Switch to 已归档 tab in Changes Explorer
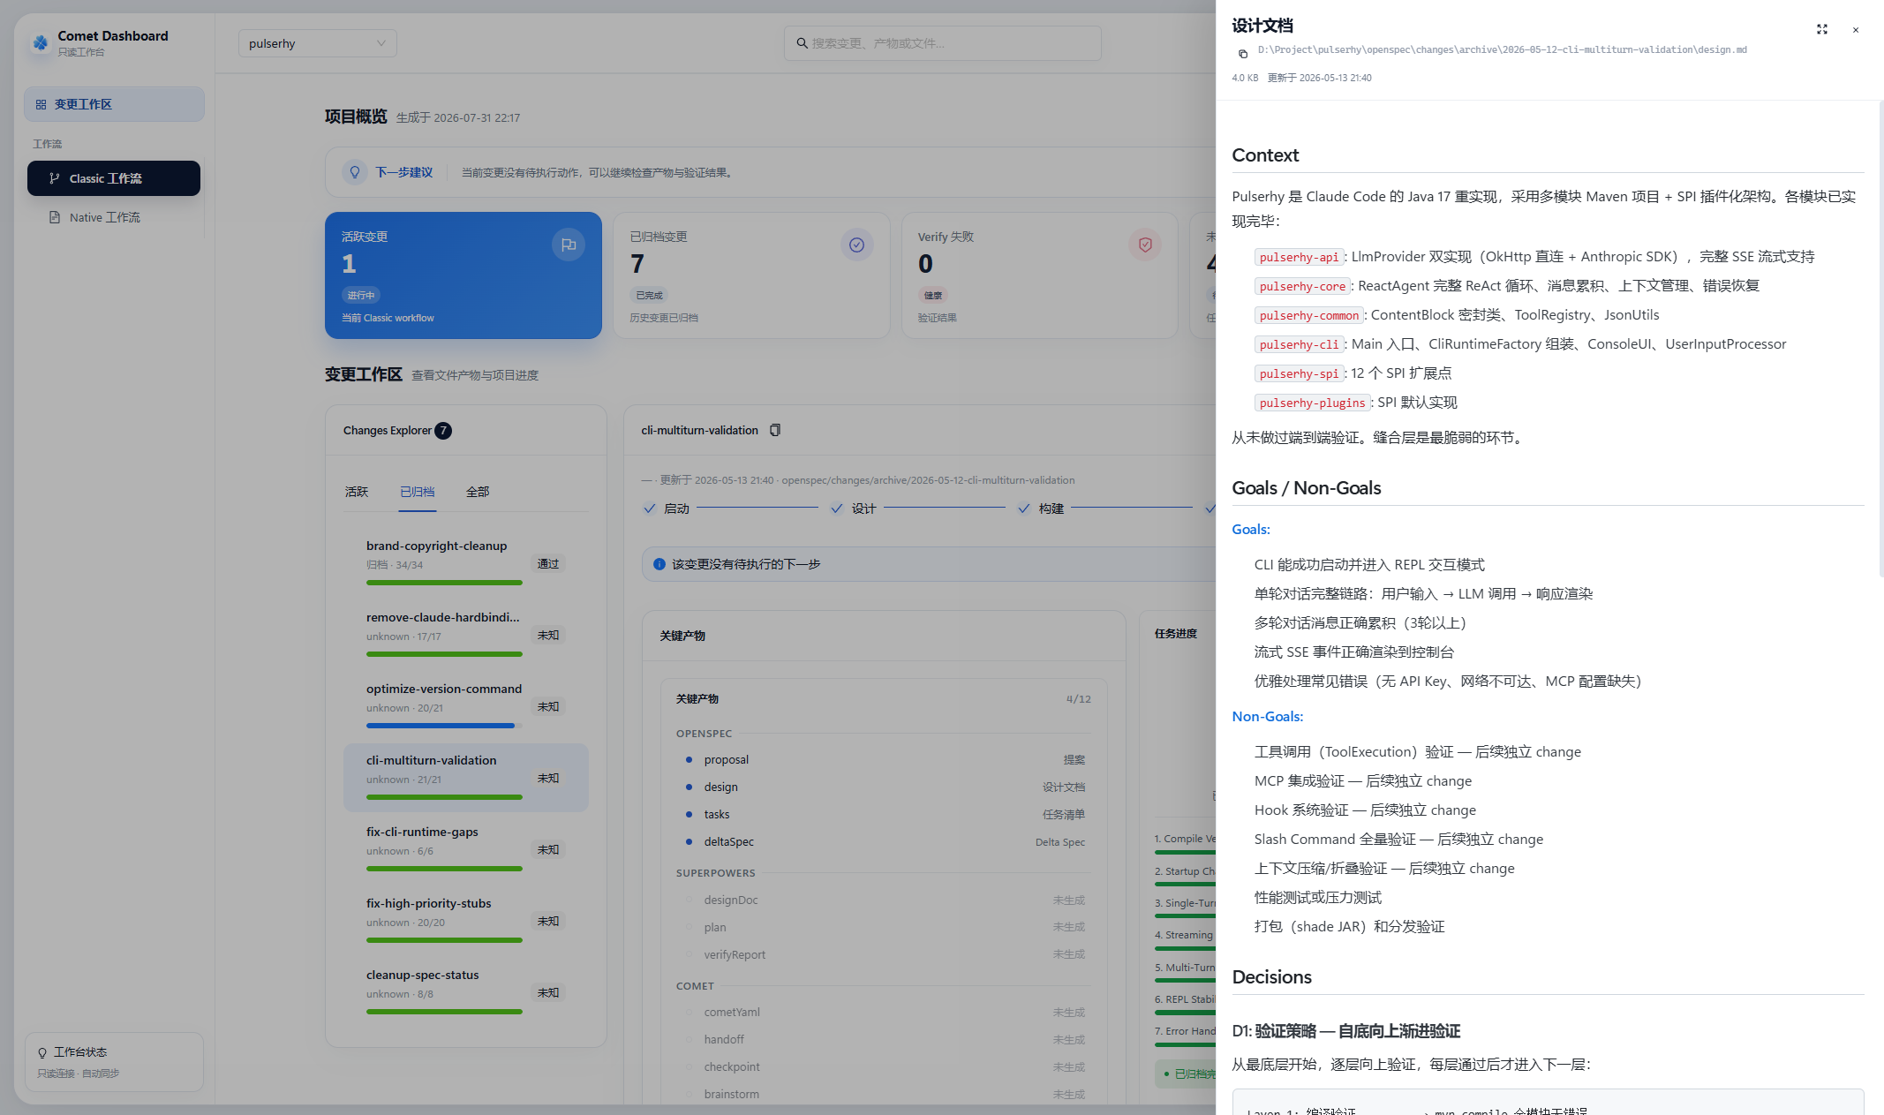Viewport: 1884px width, 1115px height. coord(417,492)
